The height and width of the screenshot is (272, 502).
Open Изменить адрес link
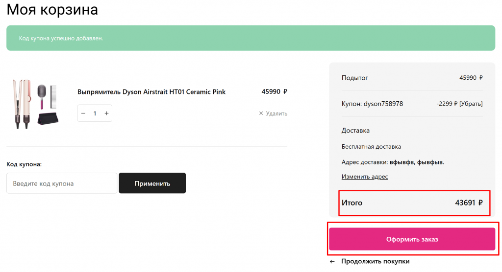pos(365,177)
